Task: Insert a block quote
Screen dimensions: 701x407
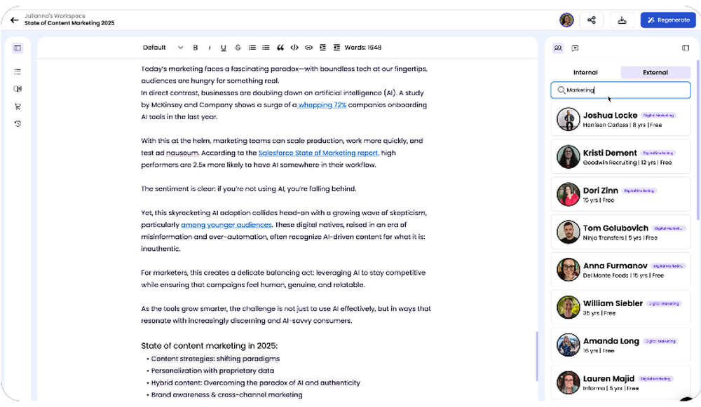Action: coord(280,48)
